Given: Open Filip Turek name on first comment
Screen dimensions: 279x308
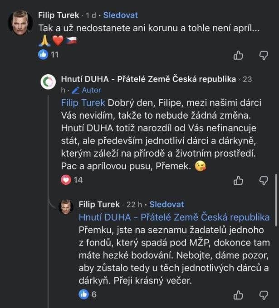Looking at the screenshot, I should point(59,15).
